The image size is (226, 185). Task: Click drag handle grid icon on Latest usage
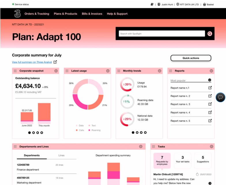[x=67, y=71]
